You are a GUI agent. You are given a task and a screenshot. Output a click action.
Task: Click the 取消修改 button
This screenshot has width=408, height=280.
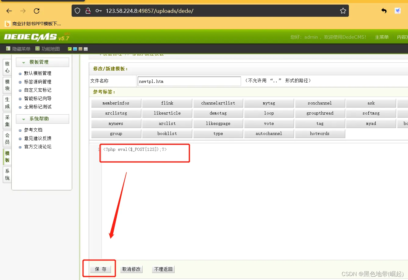coord(131,269)
